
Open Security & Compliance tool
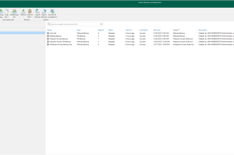[52, 14]
